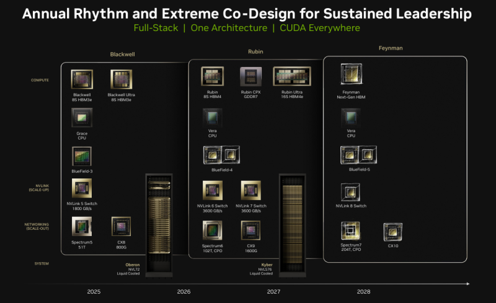This screenshot has height=303, width=496.
Task: Select the '1800 GB/s' NVLink 5 bandwidth text
Action: [x=82, y=209]
